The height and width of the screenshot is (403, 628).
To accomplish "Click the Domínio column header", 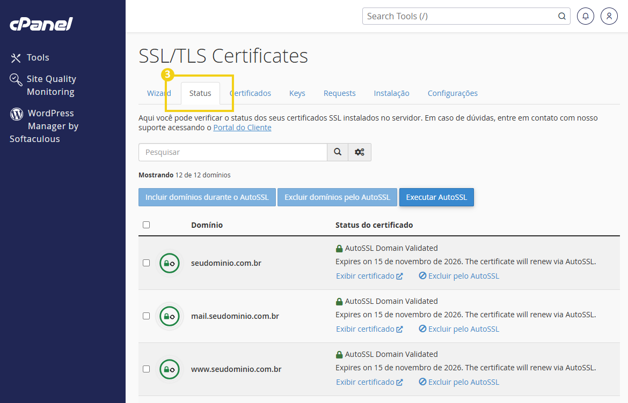I will pos(207,225).
